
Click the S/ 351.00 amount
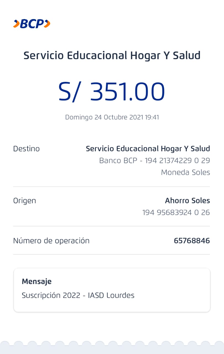coord(112,92)
